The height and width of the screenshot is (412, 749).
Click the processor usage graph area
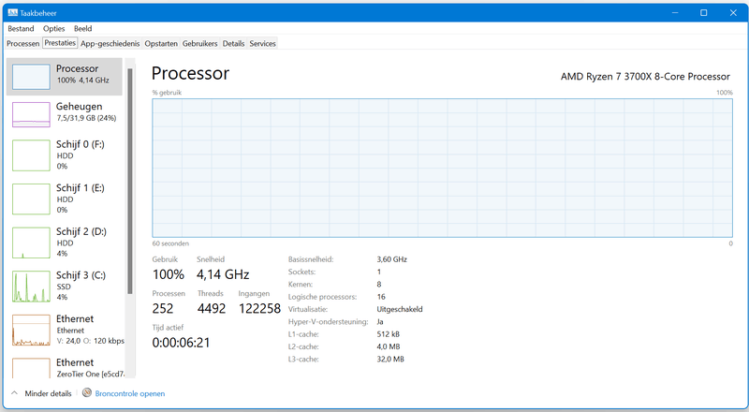coord(442,168)
